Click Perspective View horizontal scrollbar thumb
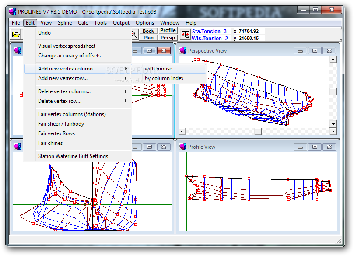Viewport: 354px width, 256px height. coord(258,131)
